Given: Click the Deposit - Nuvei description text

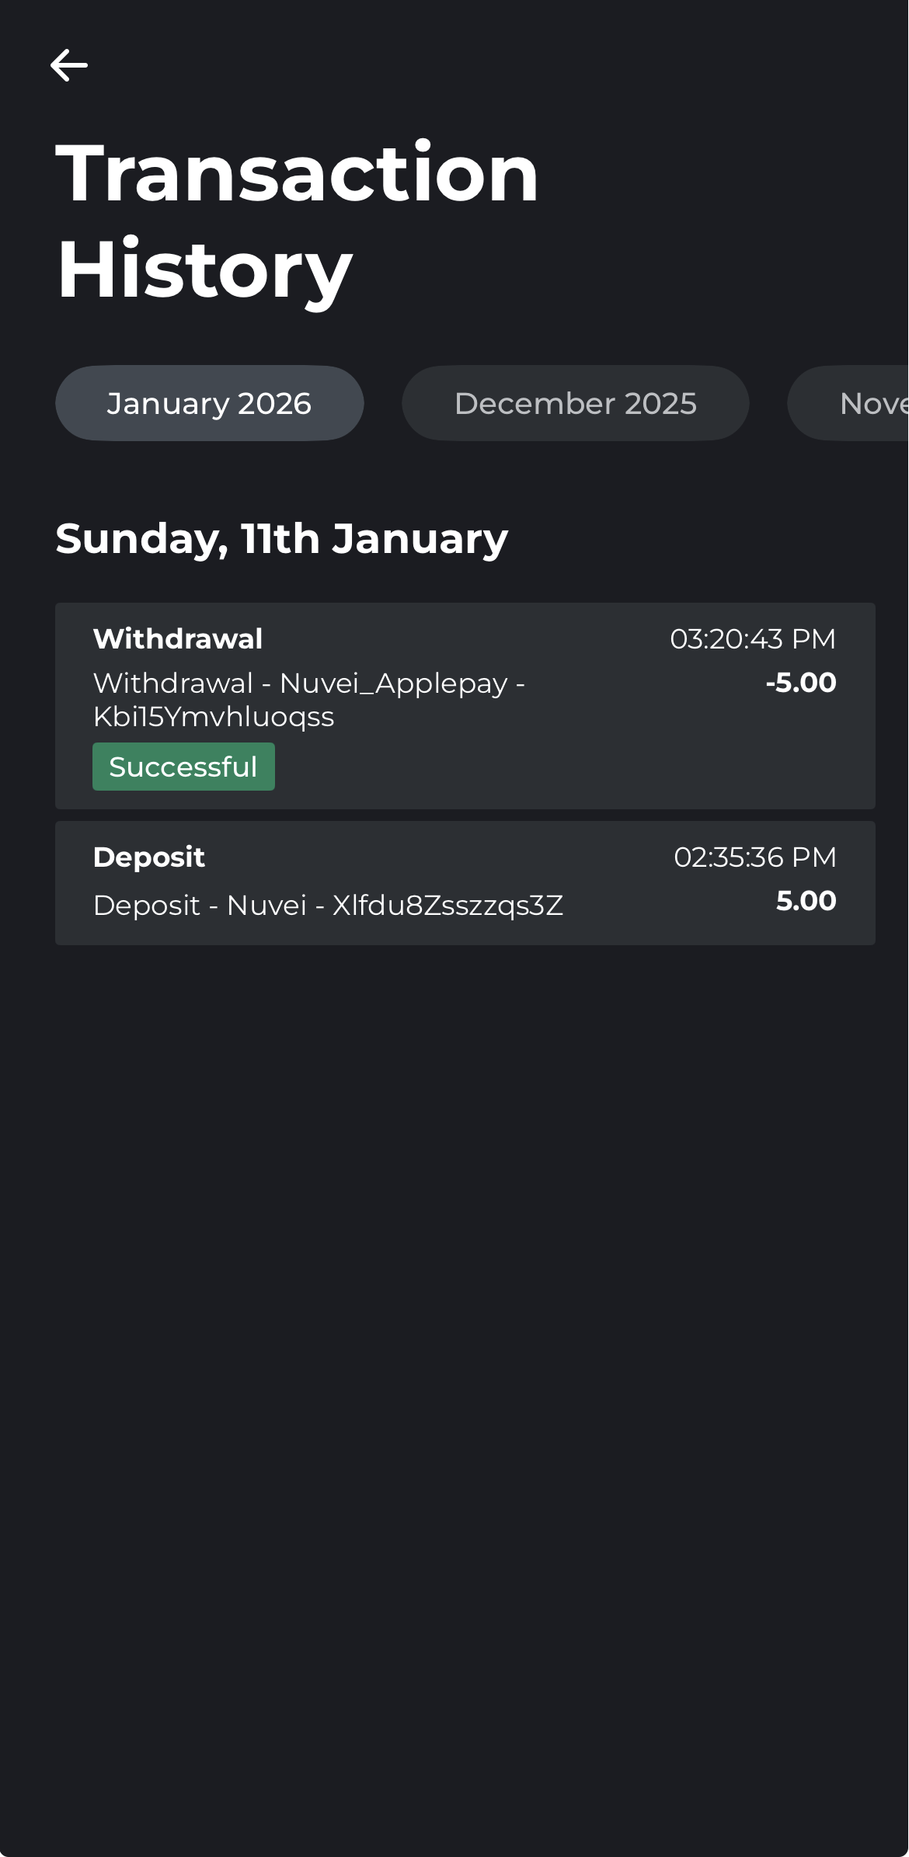Looking at the screenshot, I should click(200, 906).
